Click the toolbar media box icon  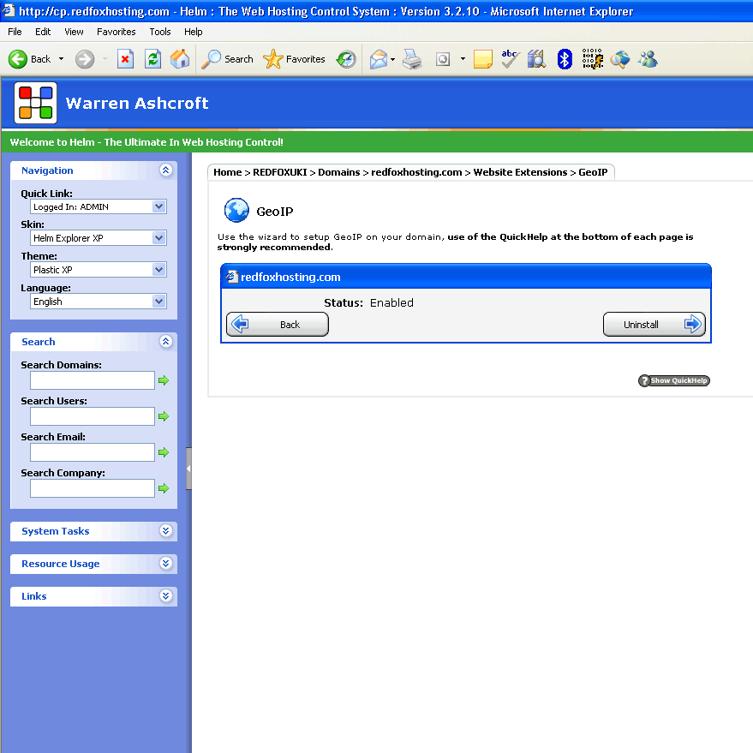443,59
